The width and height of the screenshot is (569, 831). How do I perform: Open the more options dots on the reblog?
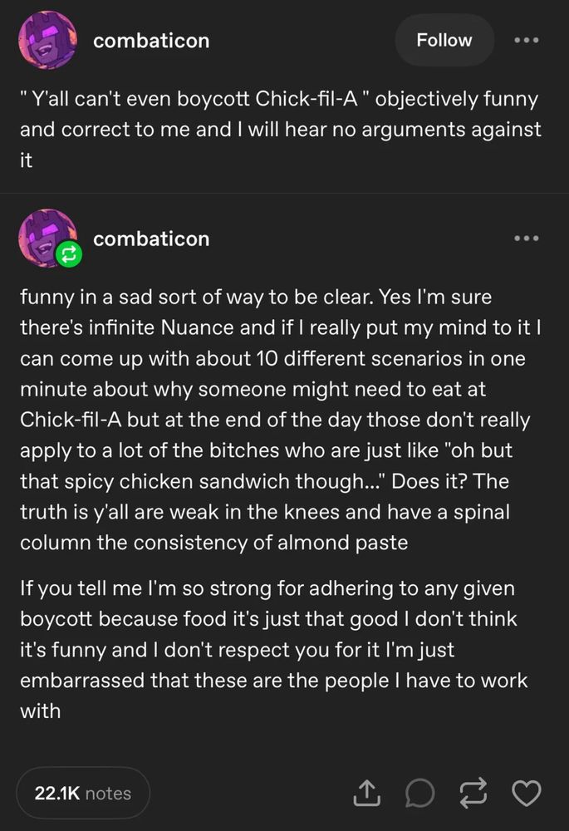pos(527,239)
